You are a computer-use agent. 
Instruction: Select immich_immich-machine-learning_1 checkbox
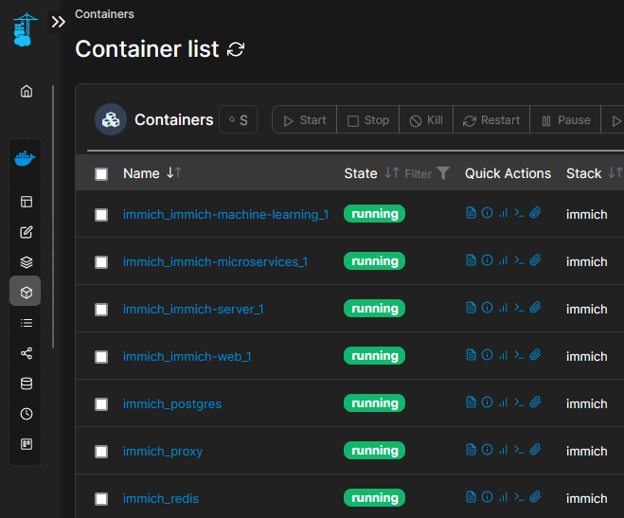101,215
